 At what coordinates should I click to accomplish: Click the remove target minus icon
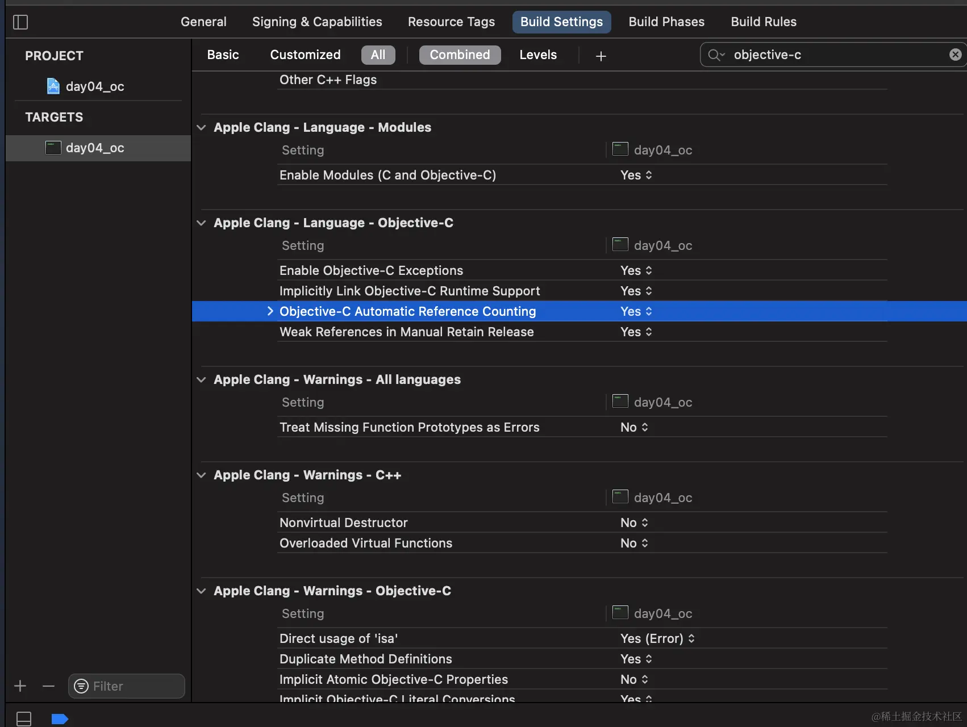coord(48,686)
